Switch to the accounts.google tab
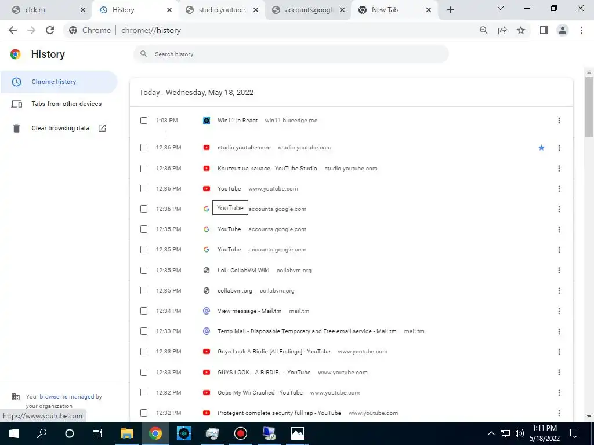This screenshot has height=445, width=594. click(x=307, y=10)
